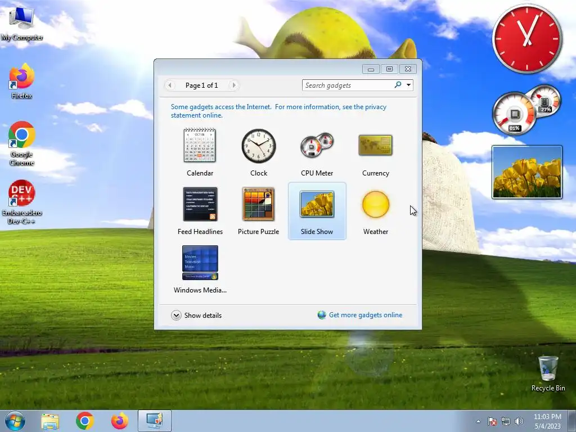The height and width of the screenshot is (432, 576).
Task: Click the Windows Media... label
Action: (x=200, y=290)
